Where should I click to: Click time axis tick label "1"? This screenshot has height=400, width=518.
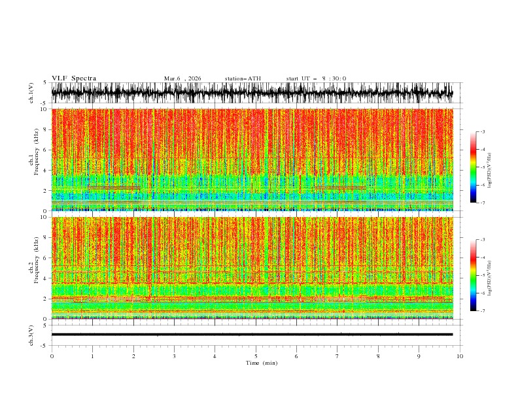pyautogui.click(x=92, y=356)
